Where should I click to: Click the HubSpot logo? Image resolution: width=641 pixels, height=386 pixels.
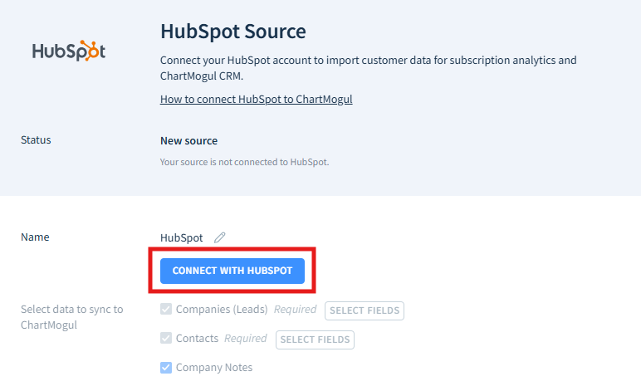(x=69, y=51)
